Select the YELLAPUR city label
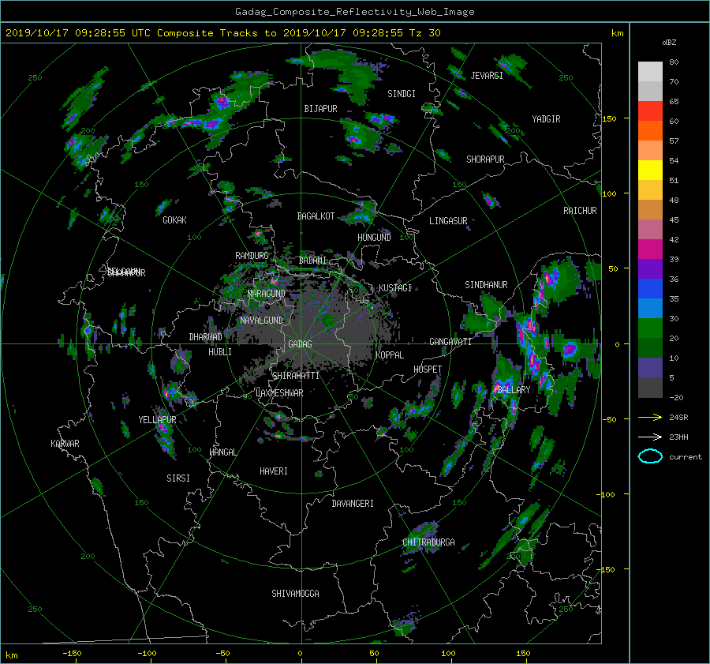Screen dimensions: 710x664 tap(157, 420)
